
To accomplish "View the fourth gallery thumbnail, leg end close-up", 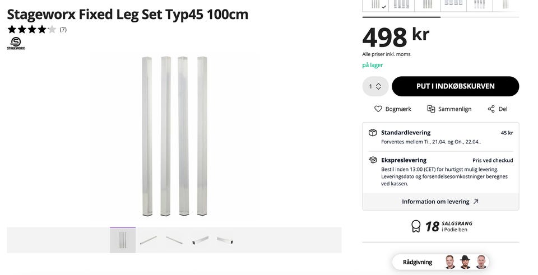I will point(200,240).
